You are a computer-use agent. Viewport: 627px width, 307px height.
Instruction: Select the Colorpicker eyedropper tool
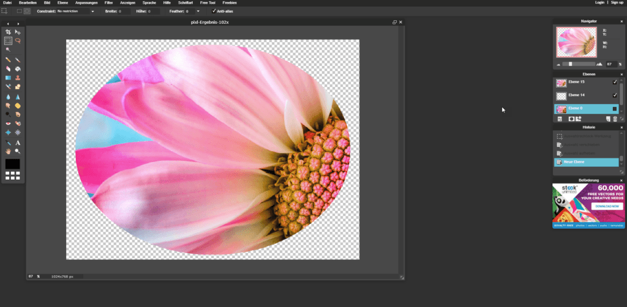coord(8,142)
